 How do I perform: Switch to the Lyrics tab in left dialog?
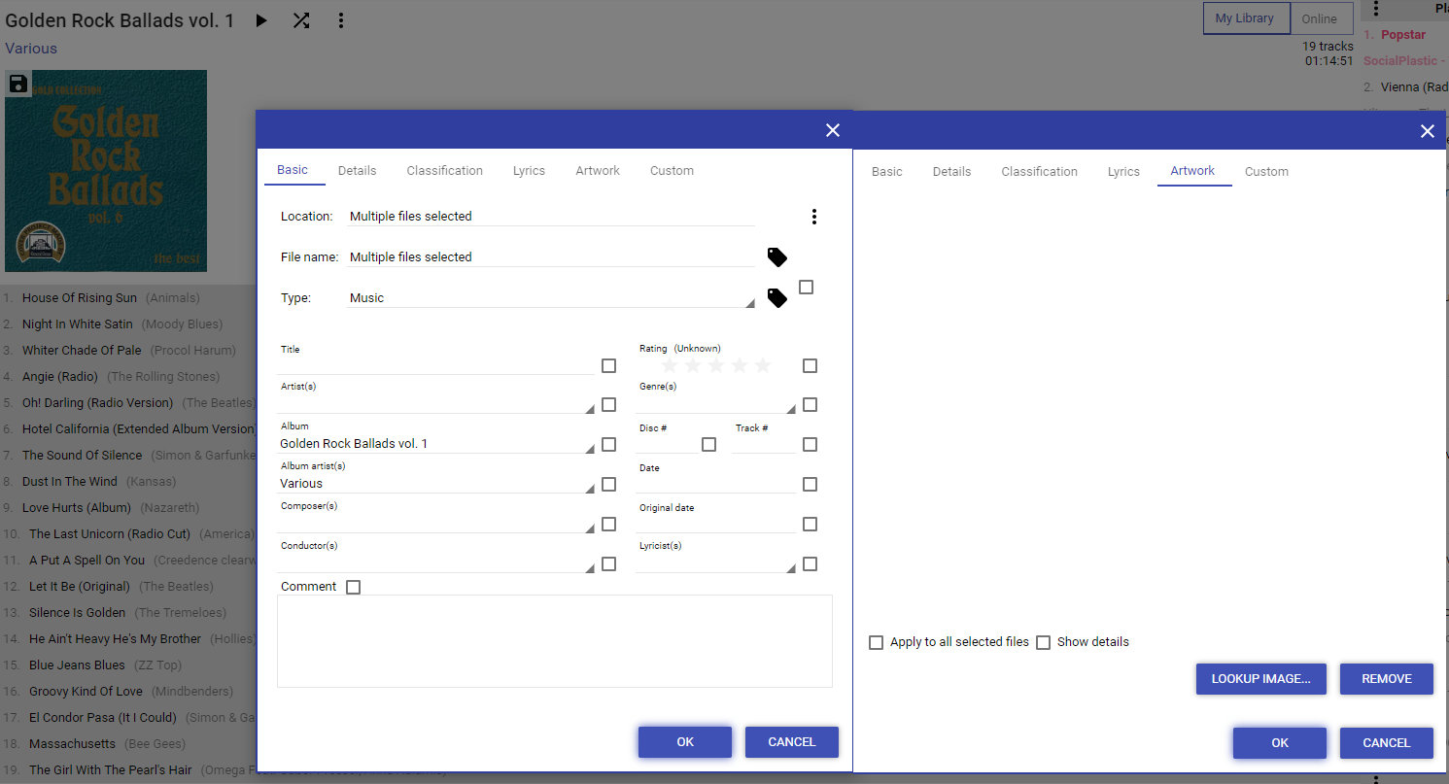(x=529, y=171)
